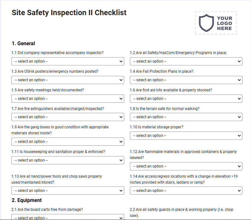Viewport: 251px width, 220px height.
Task: Open the 2.1 board carts dropdown
Action: 68,217
